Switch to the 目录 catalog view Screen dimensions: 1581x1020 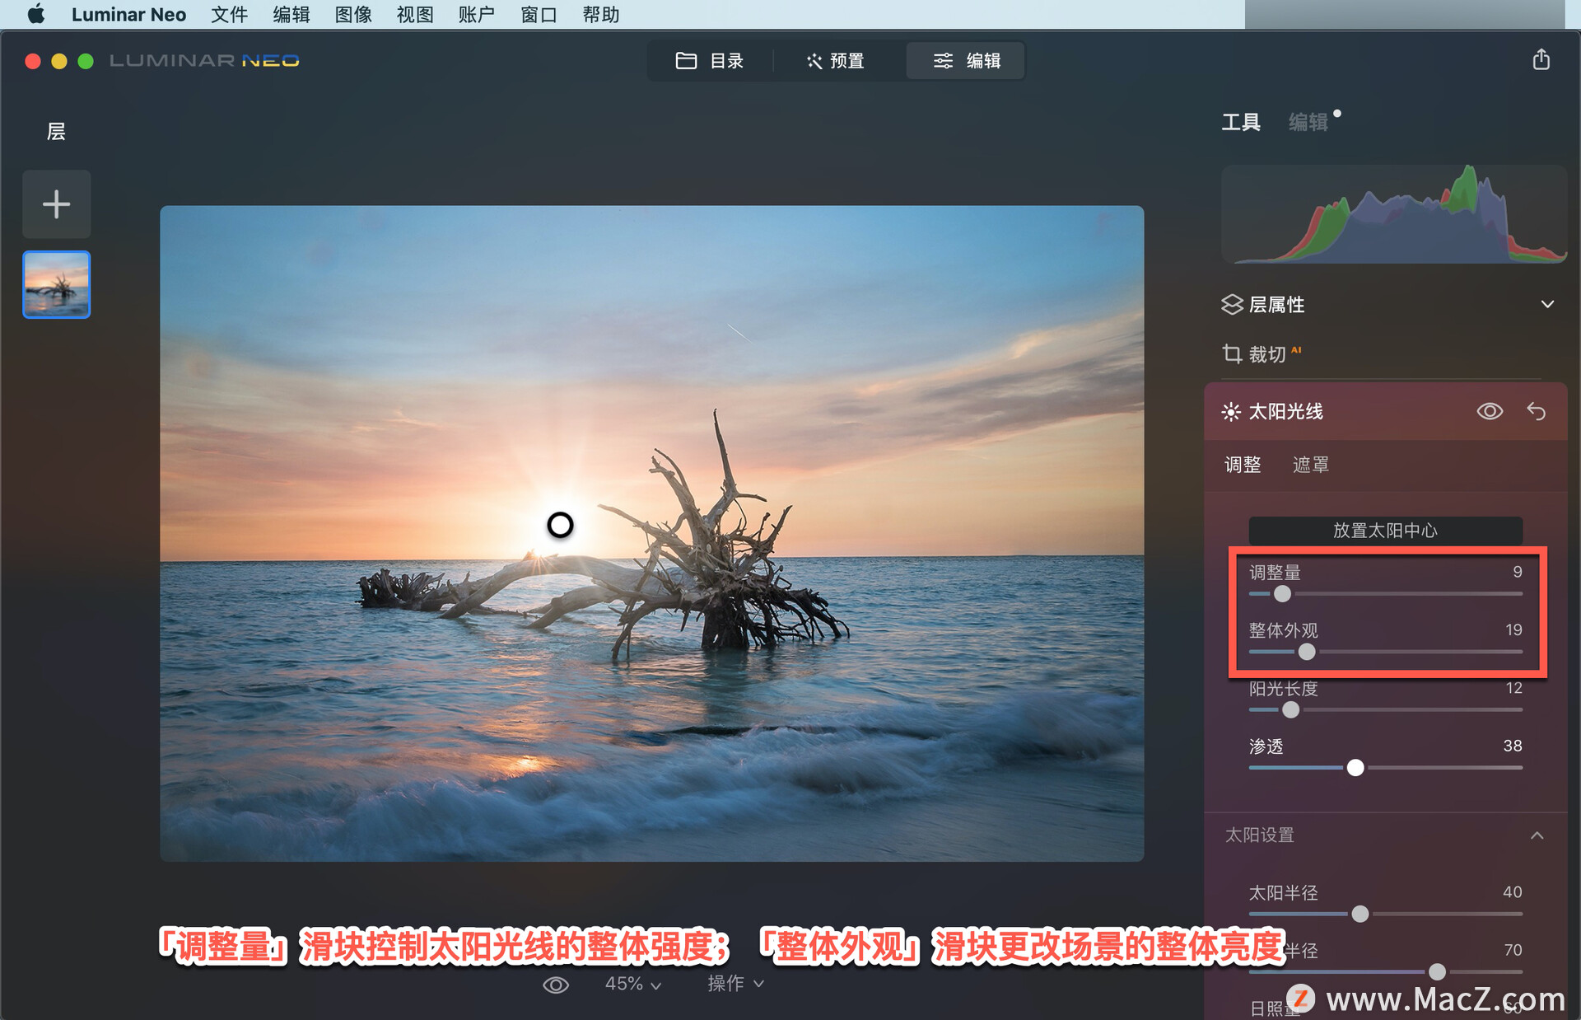pos(710,61)
